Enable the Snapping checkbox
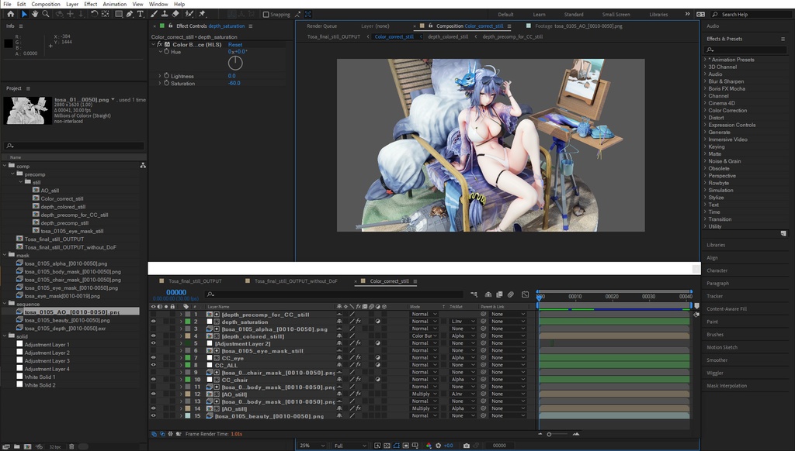This screenshot has height=451, width=795. pos(266,15)
